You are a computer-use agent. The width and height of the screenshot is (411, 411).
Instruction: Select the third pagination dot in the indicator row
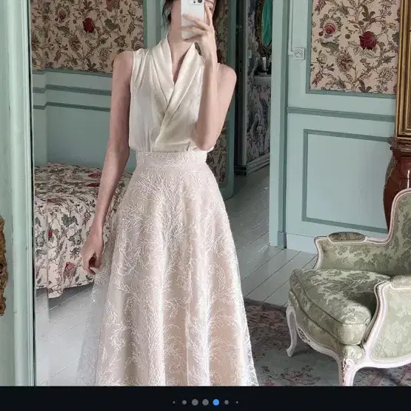point(195,402)
